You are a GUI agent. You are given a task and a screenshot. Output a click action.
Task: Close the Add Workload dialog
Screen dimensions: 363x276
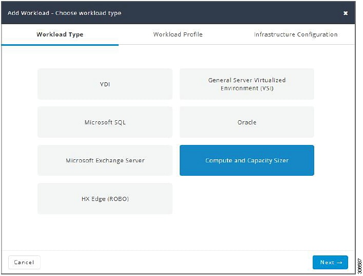pos(346,13)
